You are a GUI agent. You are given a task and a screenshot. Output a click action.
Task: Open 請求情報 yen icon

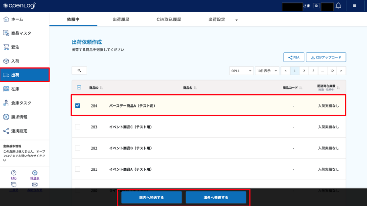pyautogui.click(x=6, y=117)
